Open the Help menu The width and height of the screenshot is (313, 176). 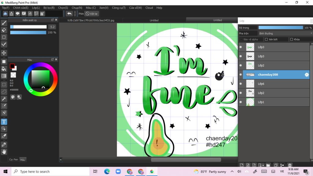(x=159, y=8)
